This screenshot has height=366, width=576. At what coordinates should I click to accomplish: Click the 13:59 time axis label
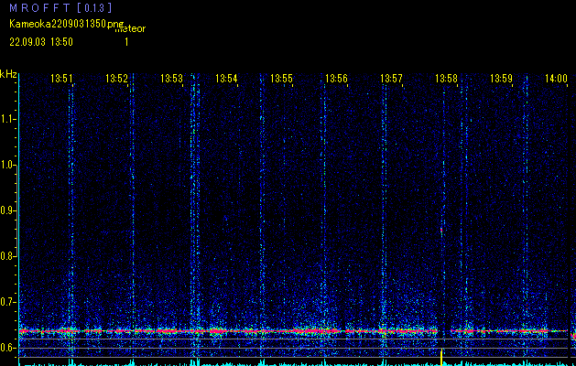point(502,79)
